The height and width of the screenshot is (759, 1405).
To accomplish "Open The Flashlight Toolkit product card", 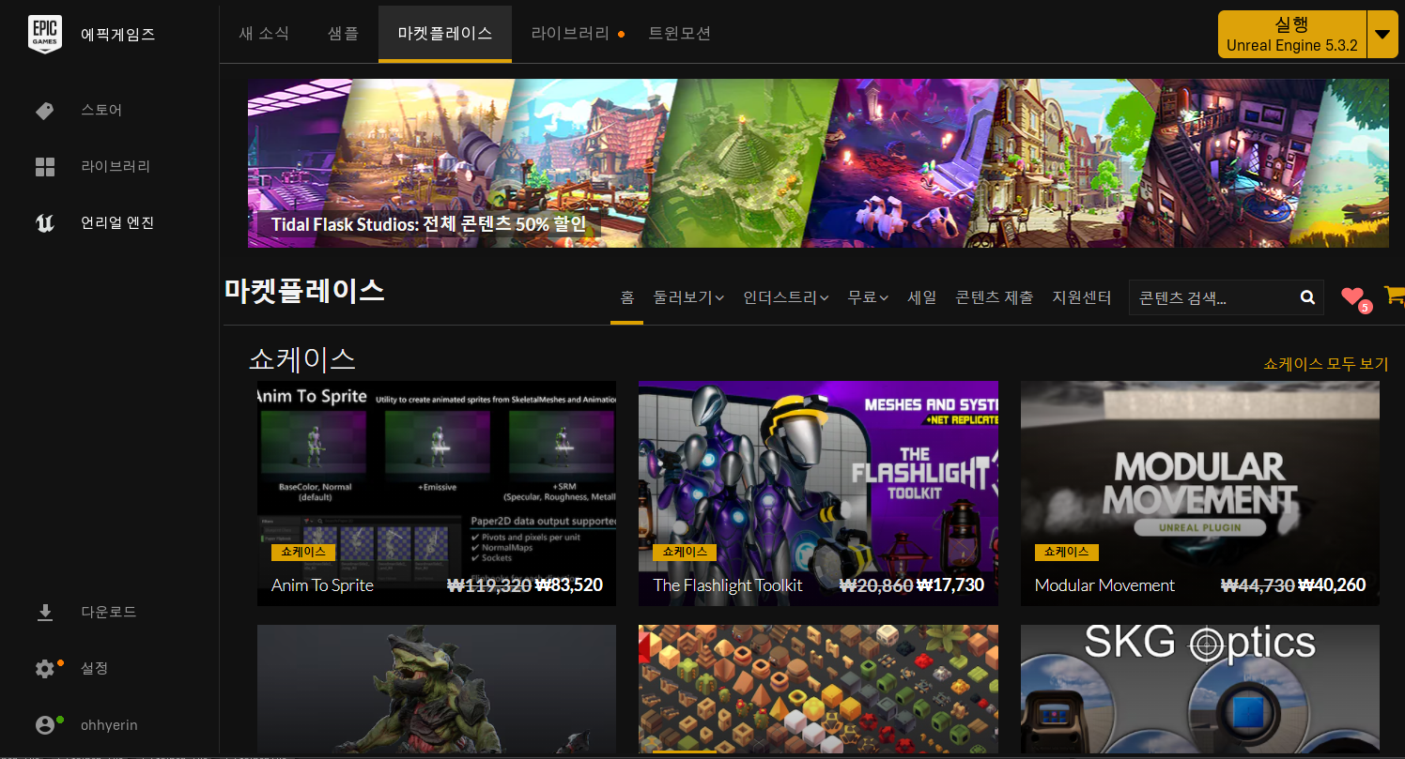I will point(818,493).
